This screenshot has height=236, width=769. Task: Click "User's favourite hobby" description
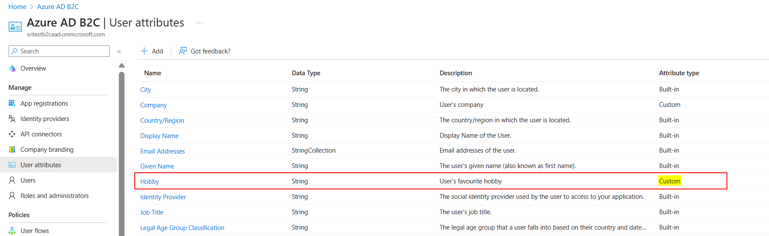coord(470,181)
